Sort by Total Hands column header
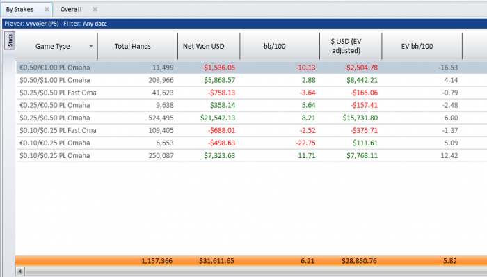Image resolution: width=487 pixels, height=277 pixels. coord(138,46)
